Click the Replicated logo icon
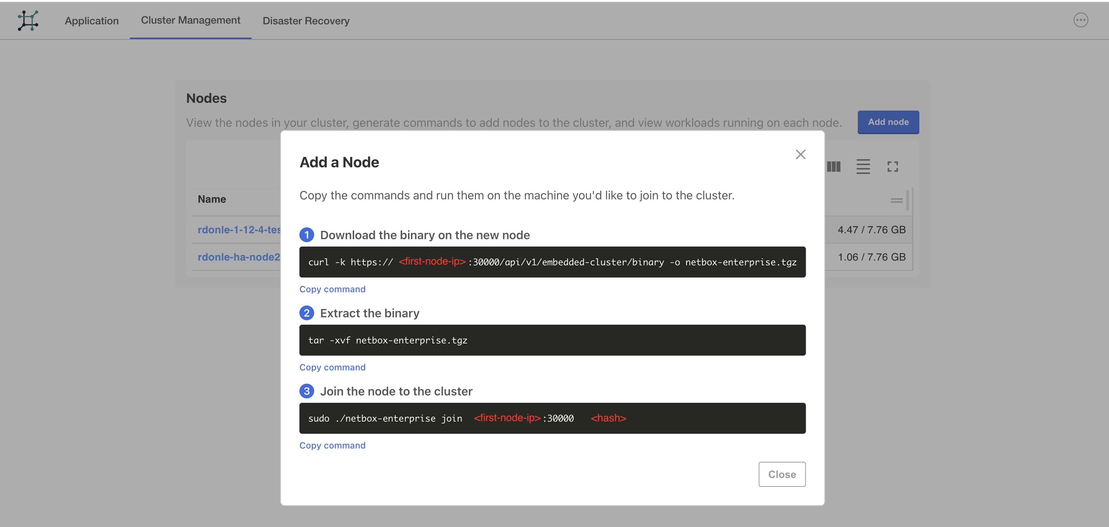 [28, 21]
